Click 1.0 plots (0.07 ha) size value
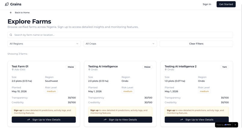Screen dimensions: 242x129 click(x=175, y=81)
